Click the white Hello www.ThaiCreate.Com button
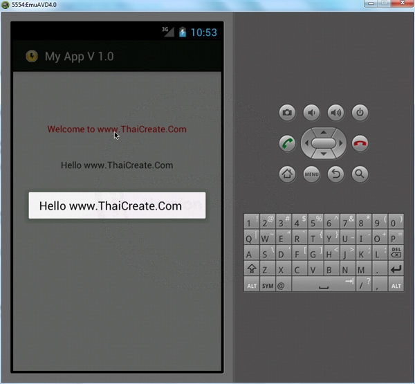This screenshot has width=415, height=384. pos(117,205)
